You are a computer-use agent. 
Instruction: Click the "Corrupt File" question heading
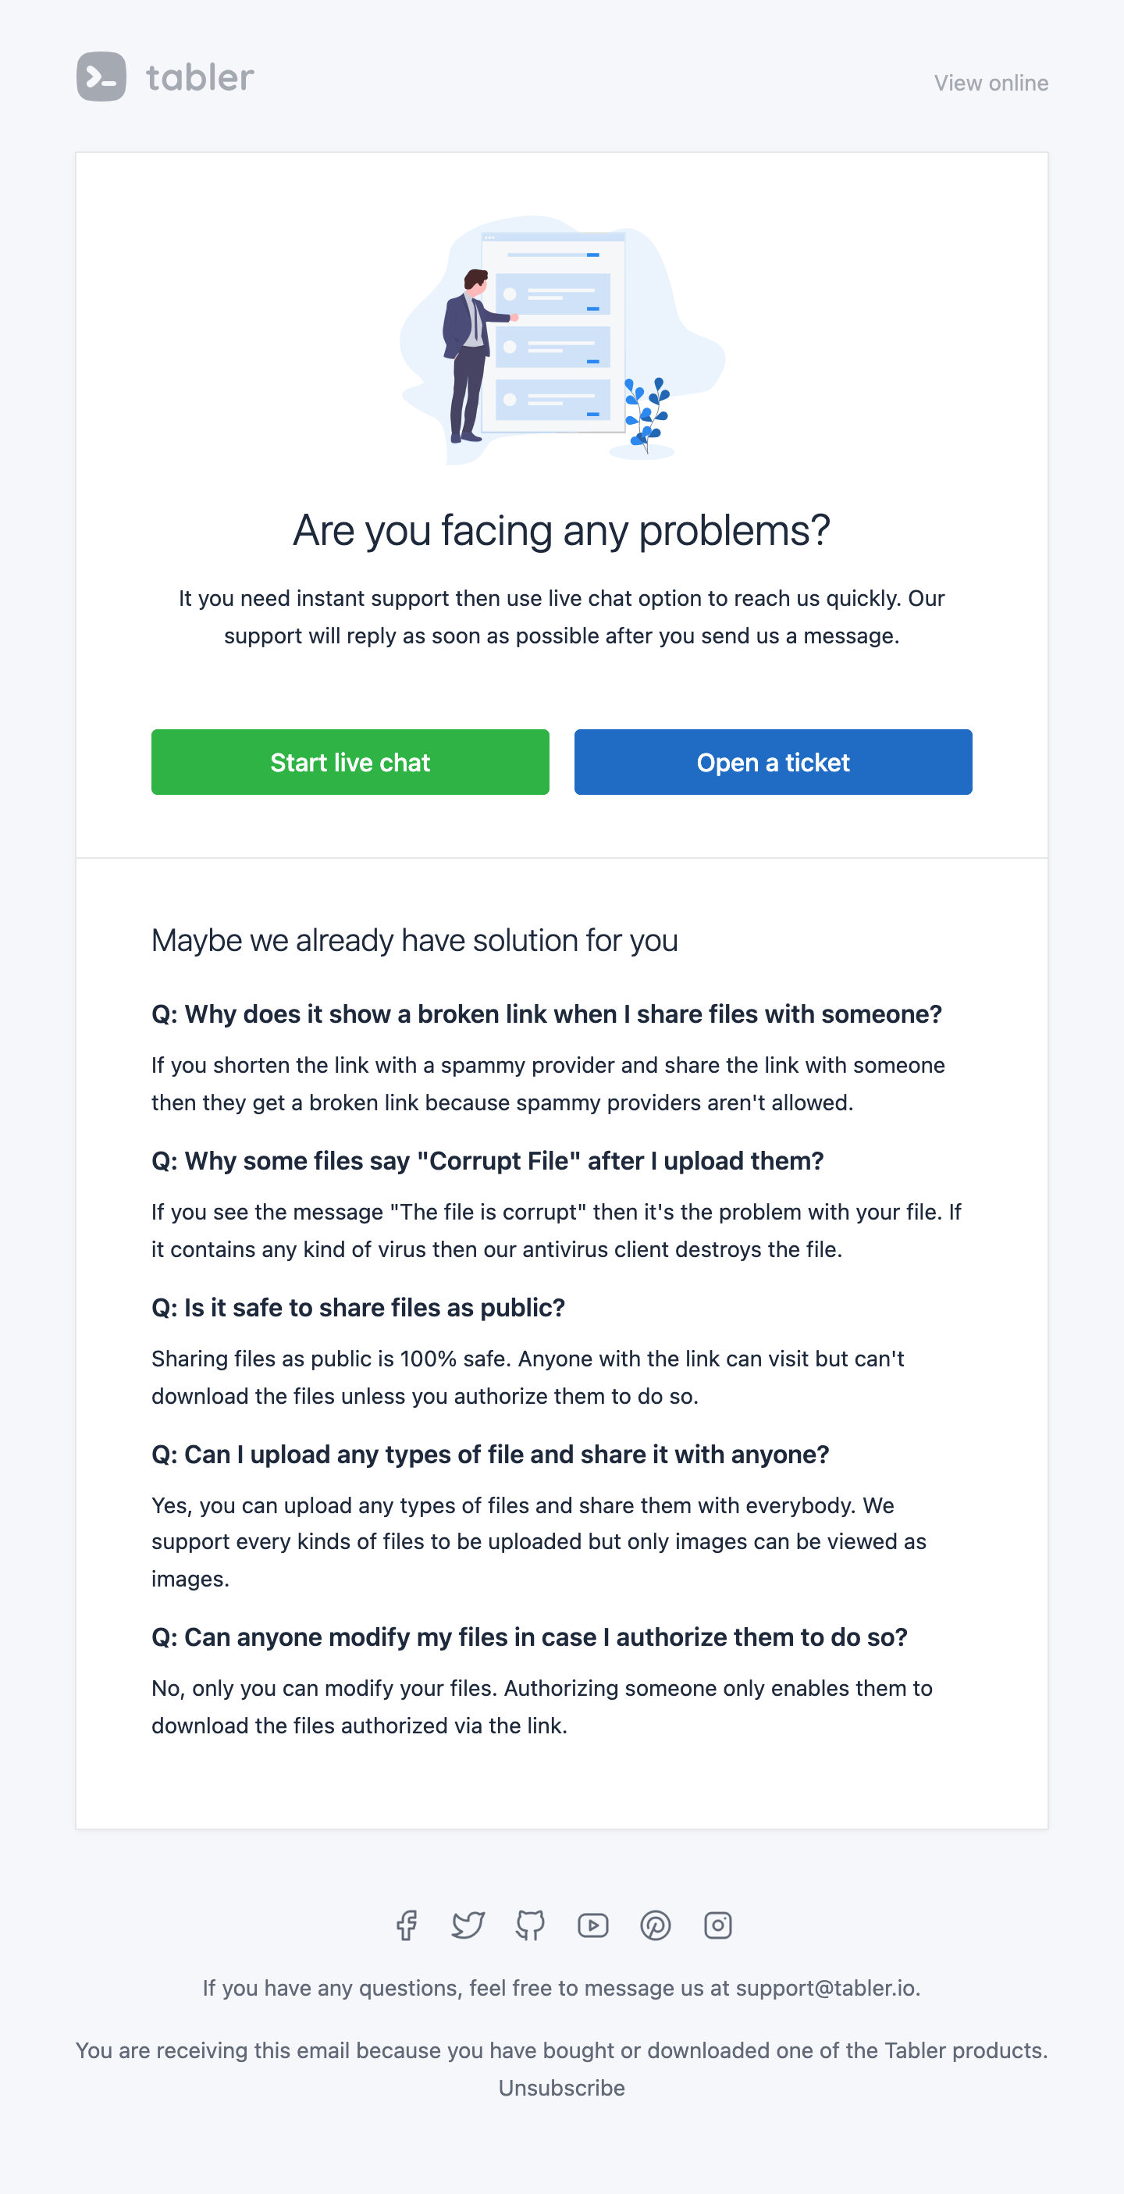click(488, 1160)
